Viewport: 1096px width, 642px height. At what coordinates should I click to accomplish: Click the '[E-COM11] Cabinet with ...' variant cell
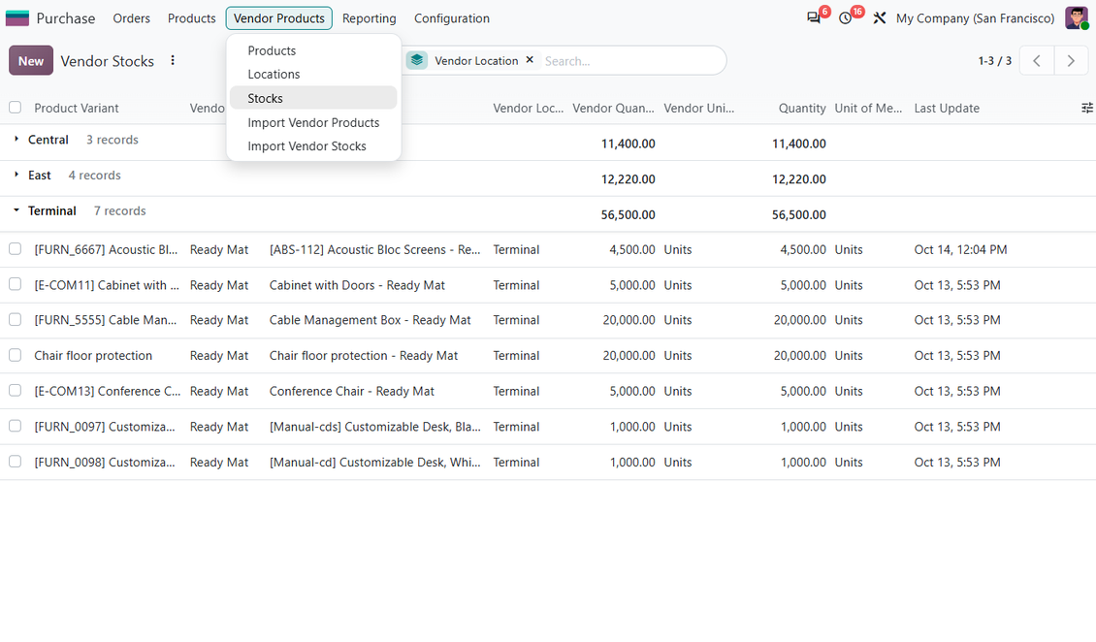[x=107, y=285]
